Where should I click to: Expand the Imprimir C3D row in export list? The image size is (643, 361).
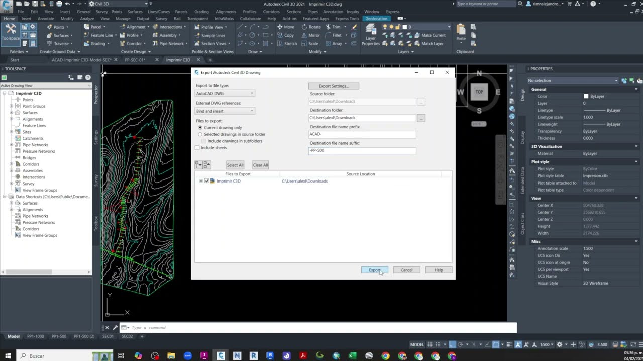click(x=201, y=181)
